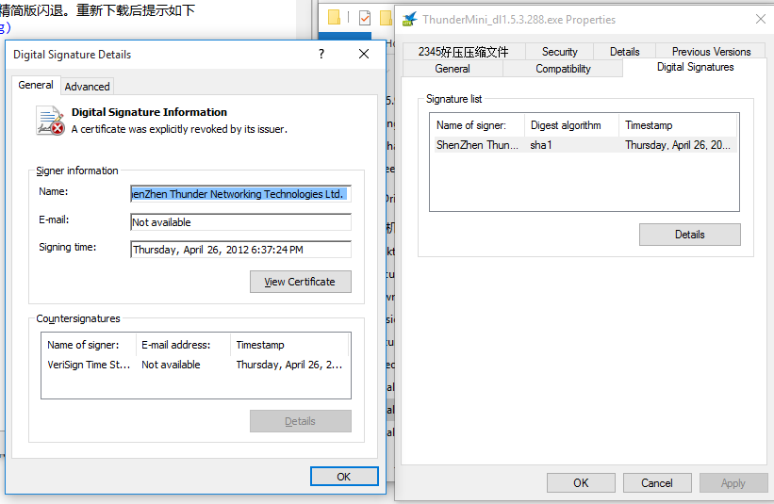Click Not available in countersignature row
Image resolution: width=774 pixels, height=504 pixels.
(171, 365)
